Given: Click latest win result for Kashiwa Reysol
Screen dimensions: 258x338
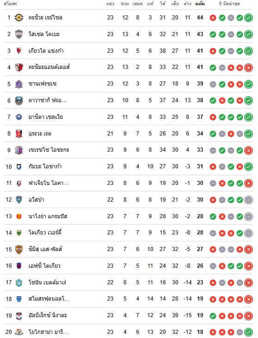Looking at the screenshot, I should (248, 18).
